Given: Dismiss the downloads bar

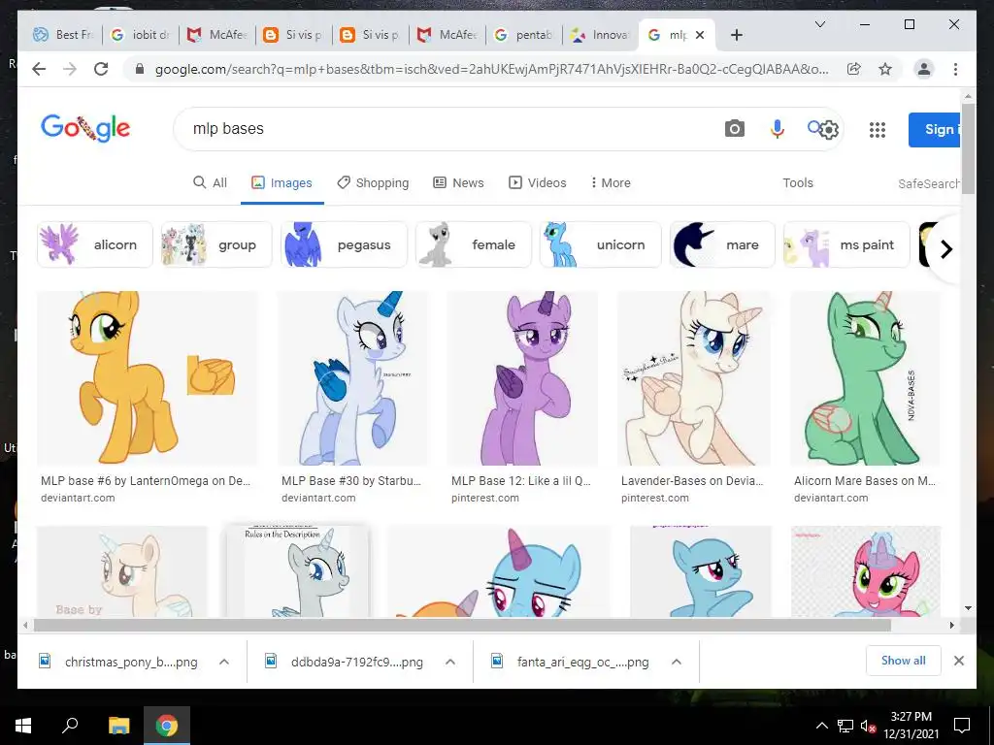Looking at the screenshot, I should pyautogui.click(x=959, y=661).
